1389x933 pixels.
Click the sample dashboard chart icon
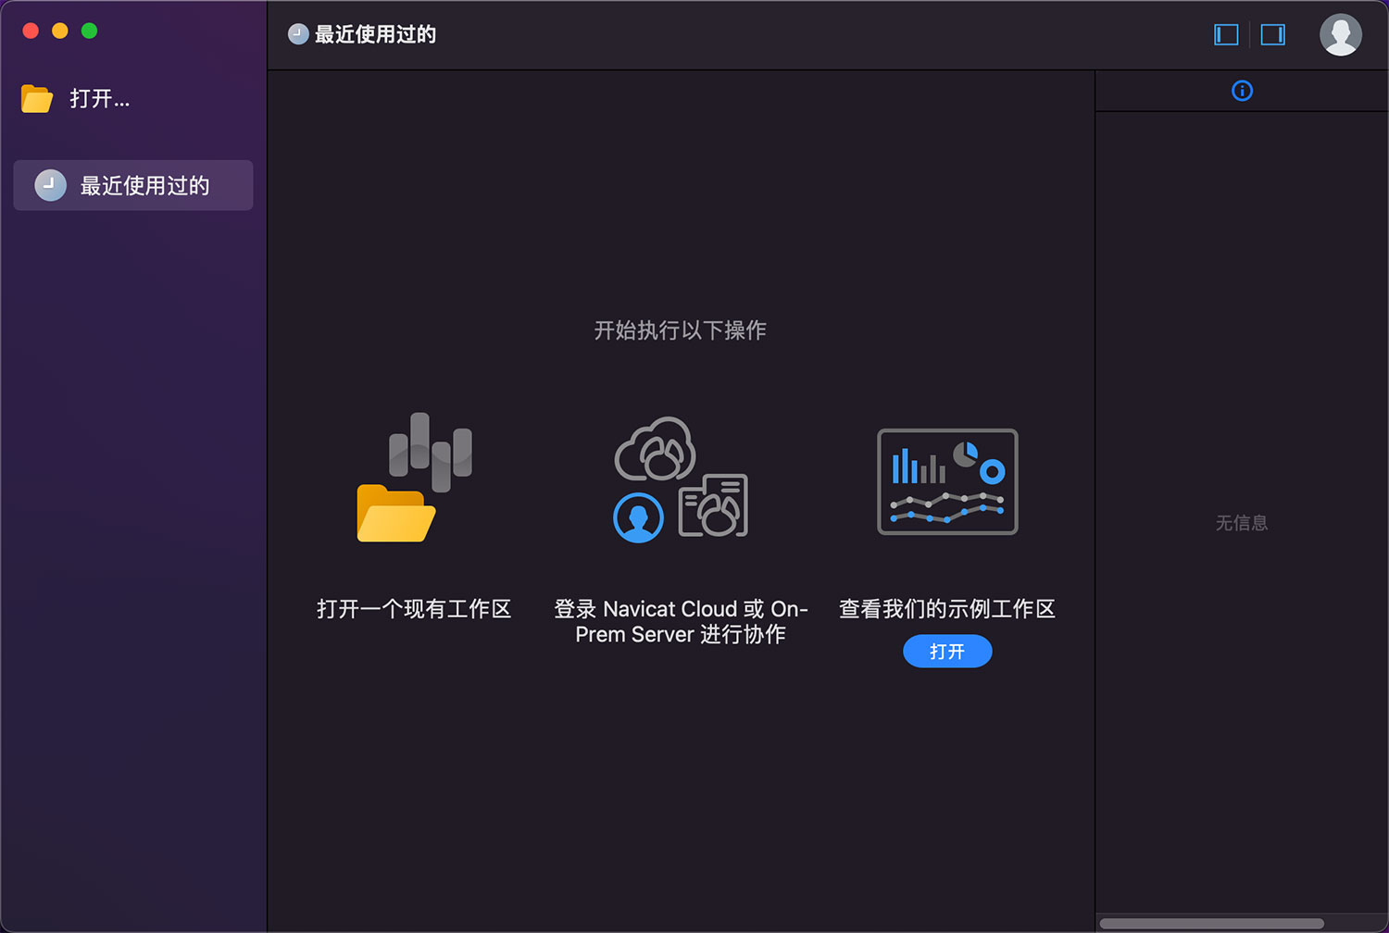[x=947, y=481]
